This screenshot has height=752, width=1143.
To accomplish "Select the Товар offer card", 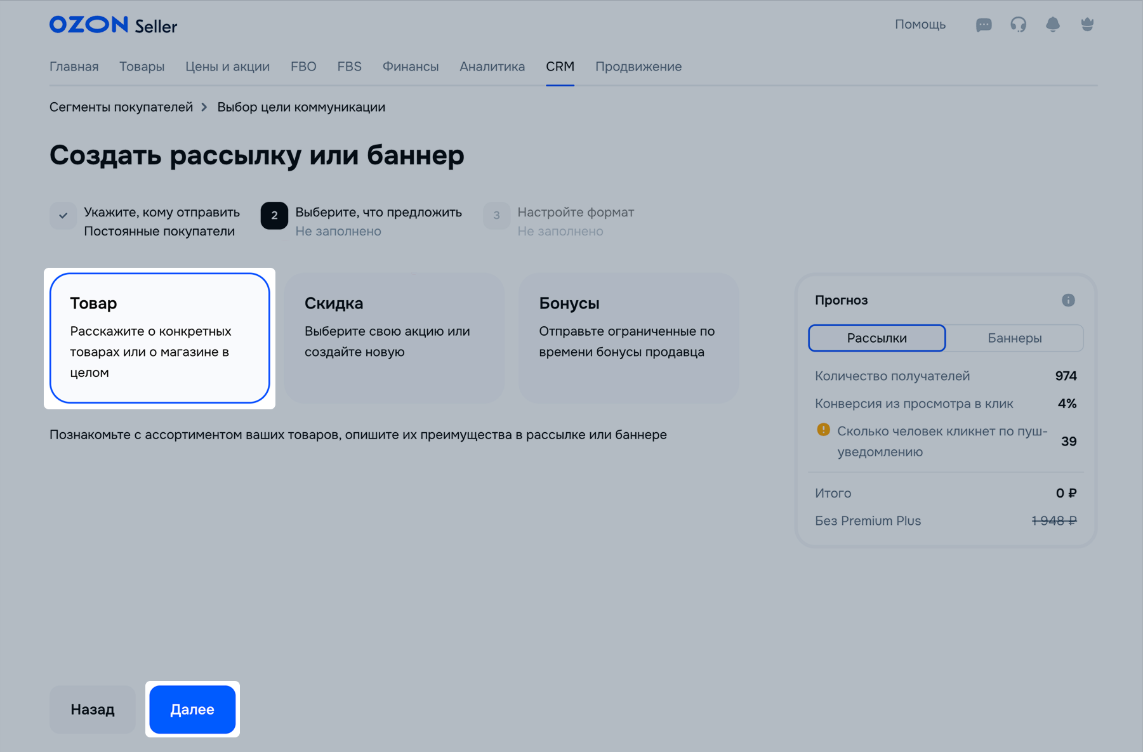I will pos(159,338).
